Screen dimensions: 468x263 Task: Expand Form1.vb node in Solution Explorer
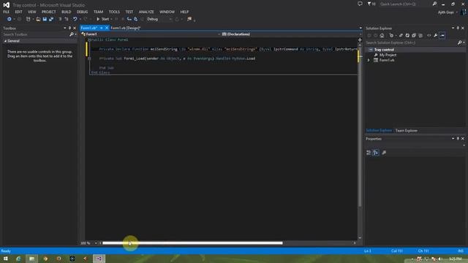click(x=369, y=60)
